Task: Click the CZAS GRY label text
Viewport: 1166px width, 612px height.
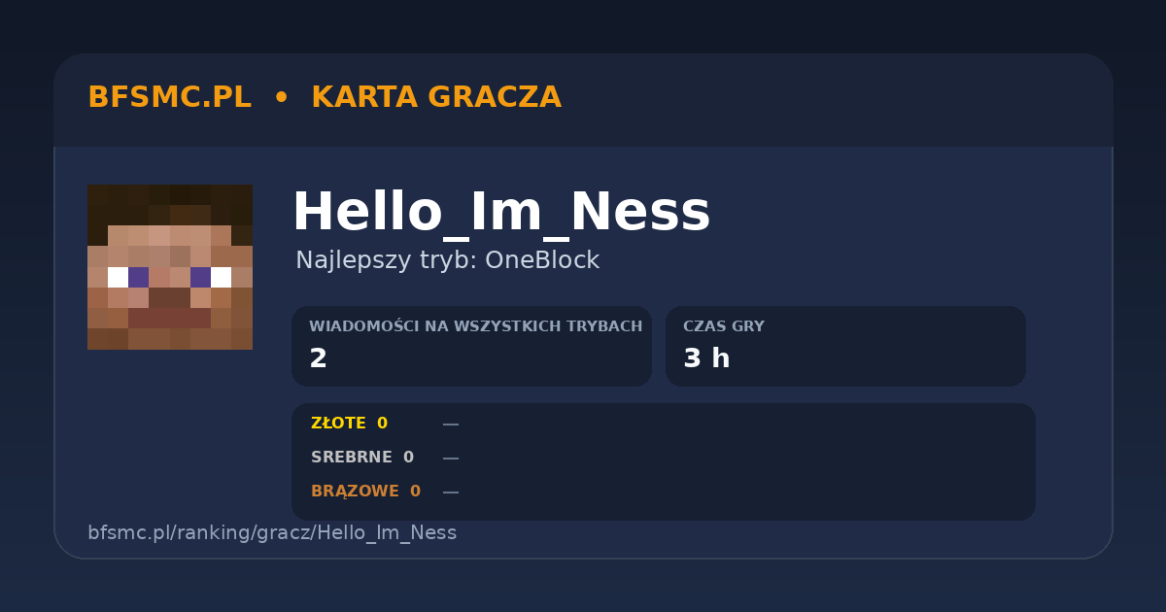Action: coord(724,326)
